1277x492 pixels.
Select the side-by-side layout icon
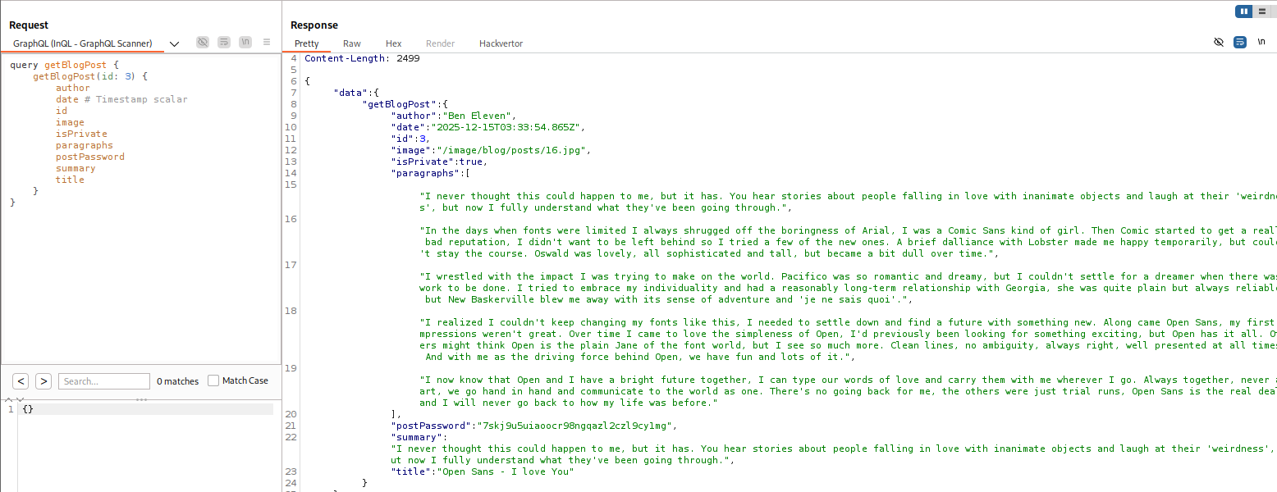1244,11
